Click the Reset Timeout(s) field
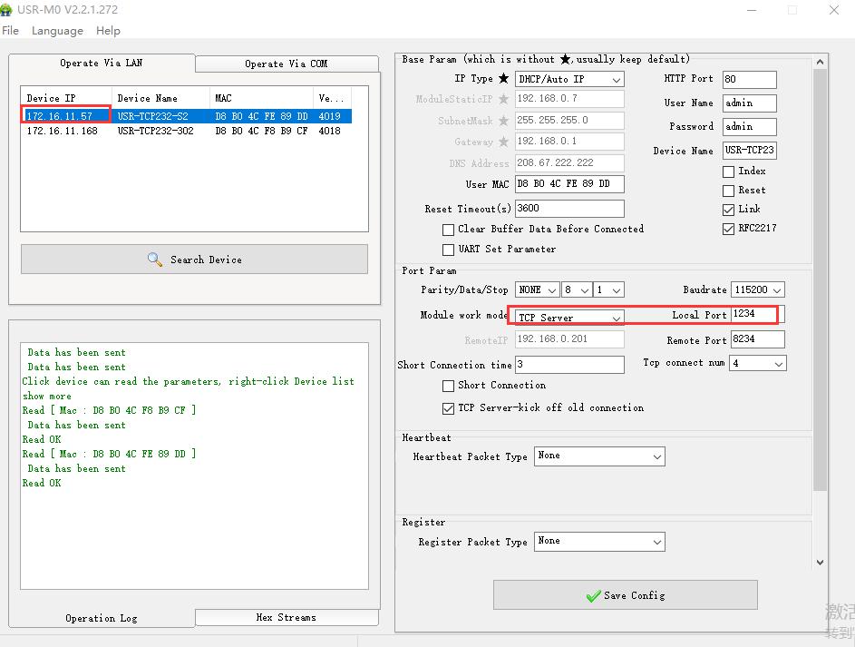This screenshot has width=855, height=647. [x=569, y=209]
